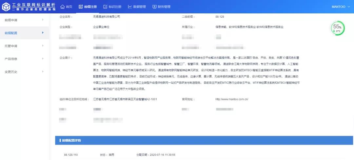Click the green 55% temperature gauge widget

(337, 28)
